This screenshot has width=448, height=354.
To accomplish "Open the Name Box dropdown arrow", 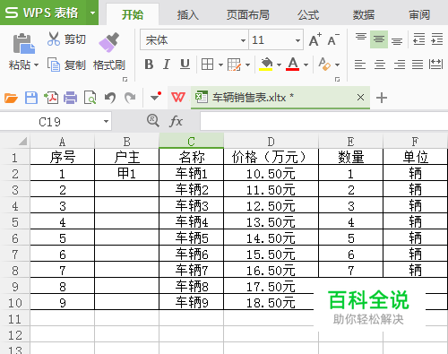I will pos(106,122).
